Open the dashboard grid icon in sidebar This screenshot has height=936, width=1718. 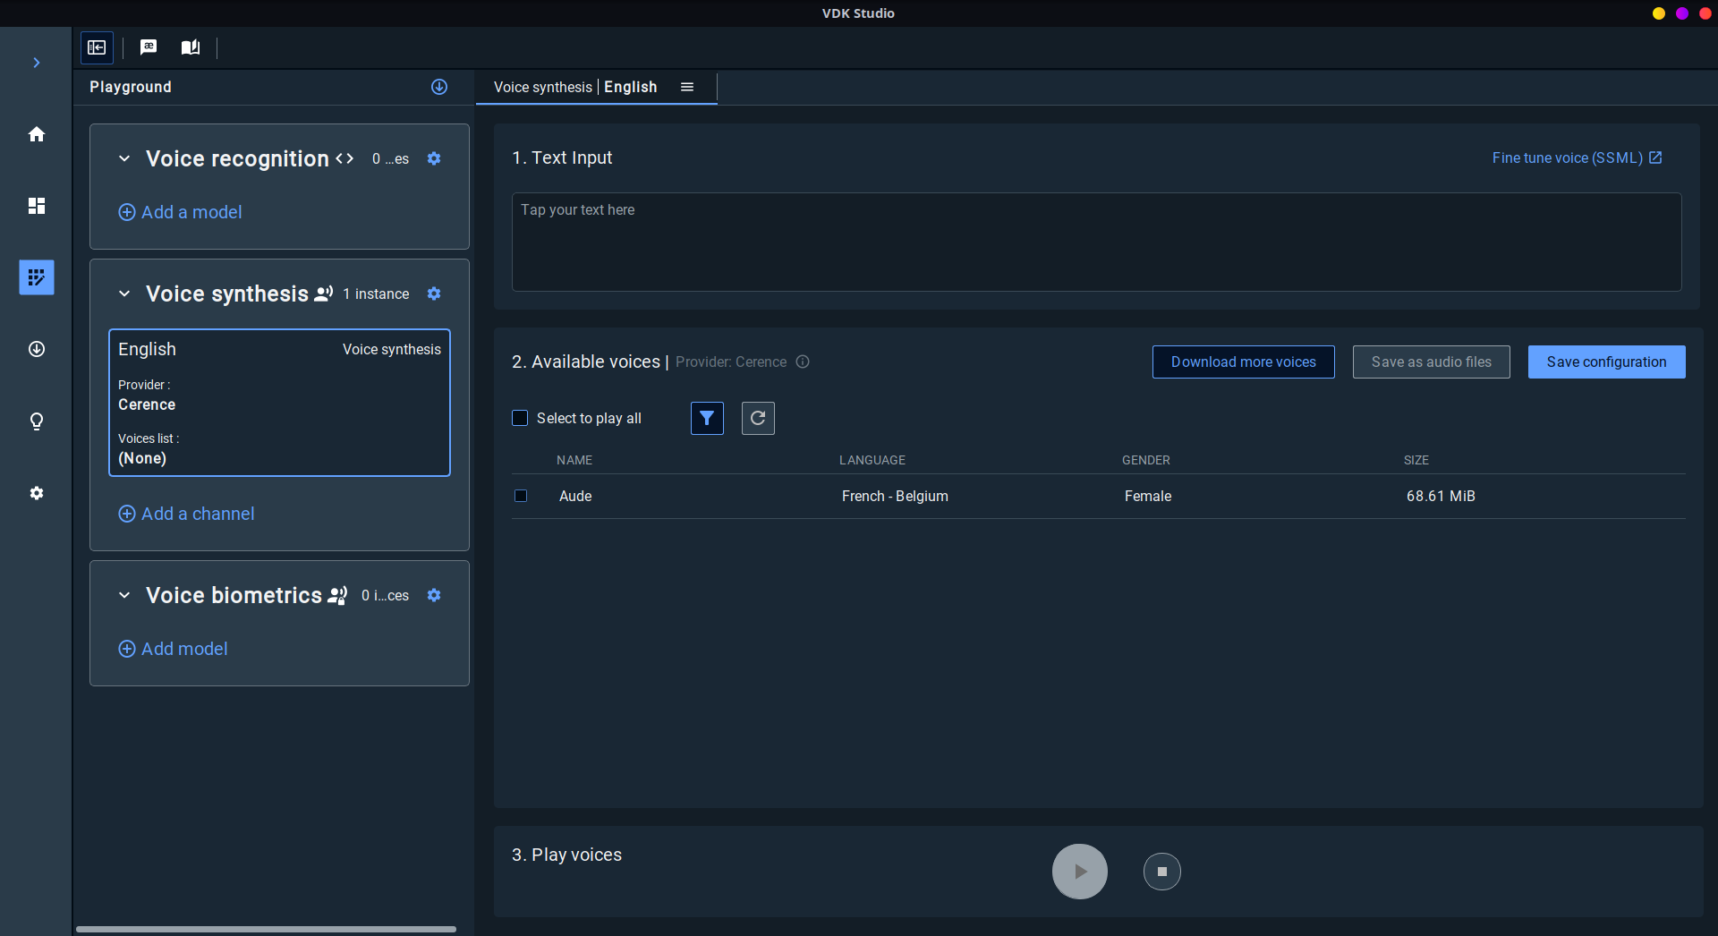[37, 206]
